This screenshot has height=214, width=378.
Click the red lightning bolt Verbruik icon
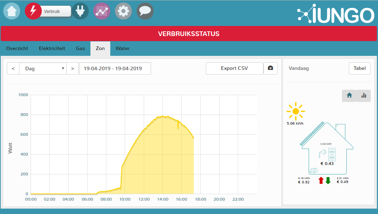(33, 11)
